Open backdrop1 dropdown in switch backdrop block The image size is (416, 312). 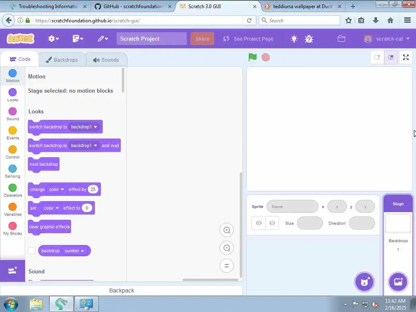click(84, 127)
